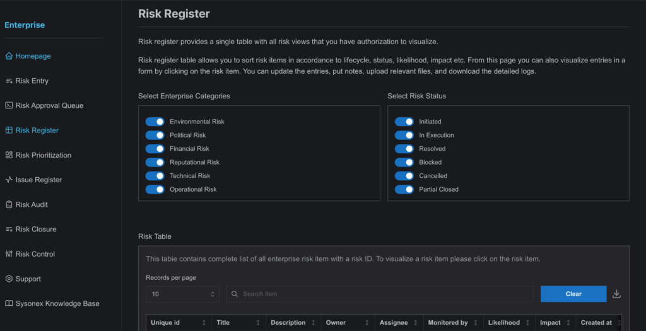646x331 pixels.
Task: Click the blue Clear button
Action: tap(573, 294)
